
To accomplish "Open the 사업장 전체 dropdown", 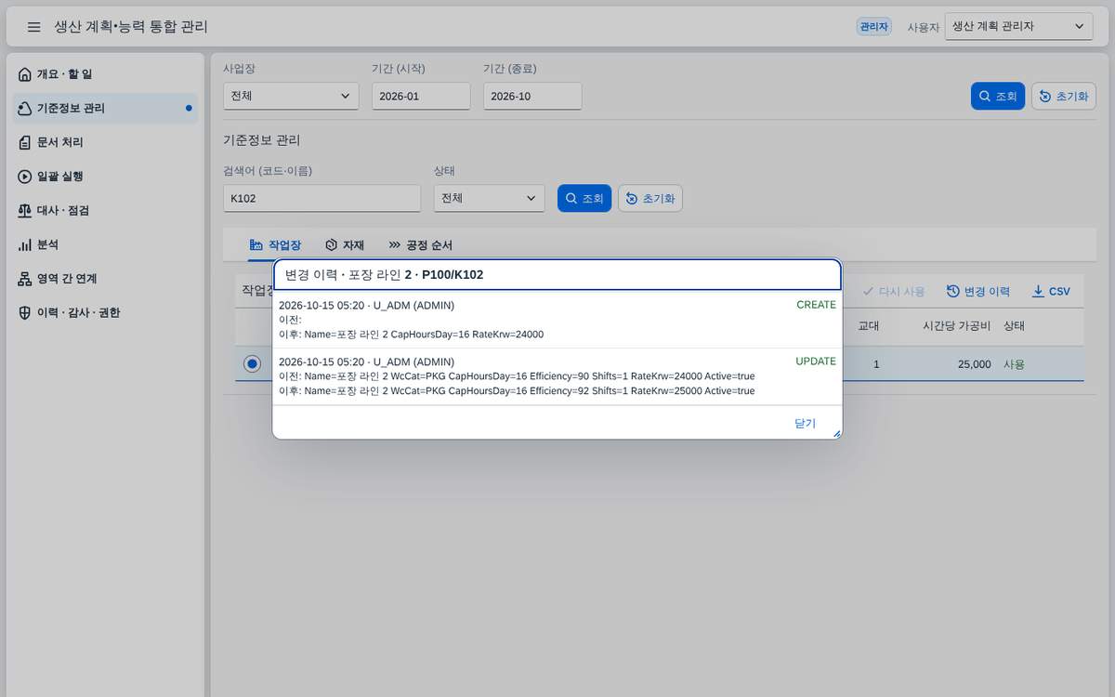I will click(291, 96).
